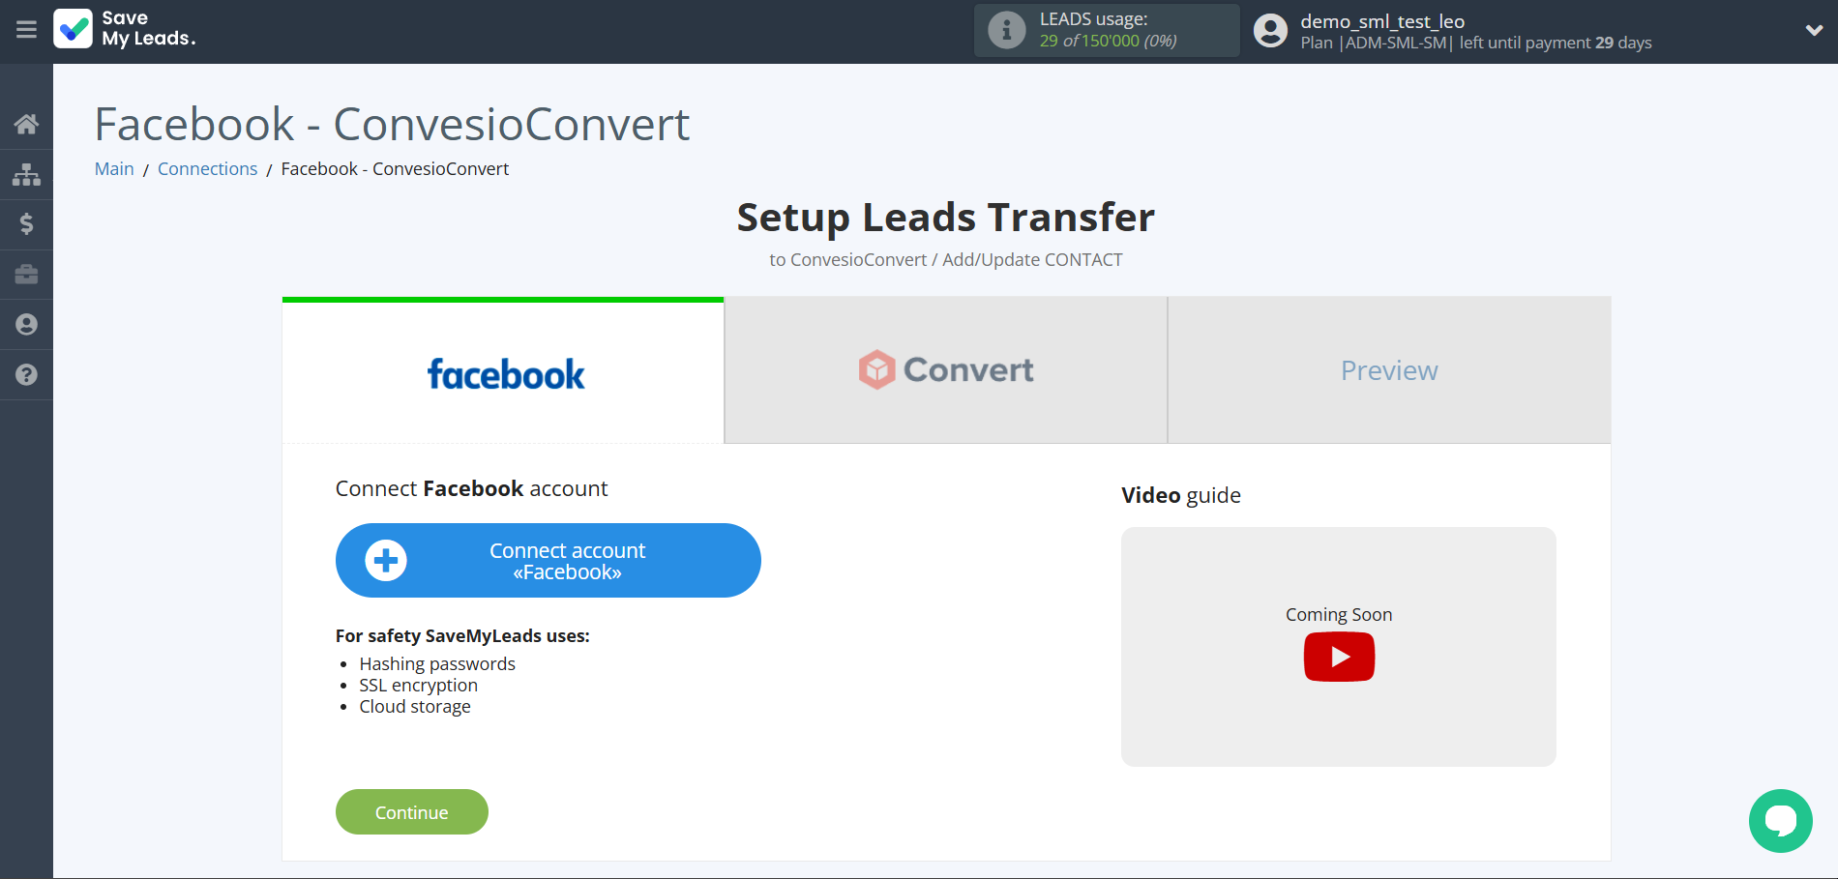Click the demo_sml_test_leo account name
Image resolution: width=1838 pixels, height=879 pixels.
1382,21
